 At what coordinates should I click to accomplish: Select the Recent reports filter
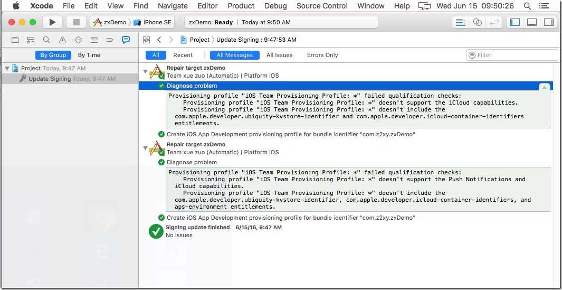[x=183, y=55]
